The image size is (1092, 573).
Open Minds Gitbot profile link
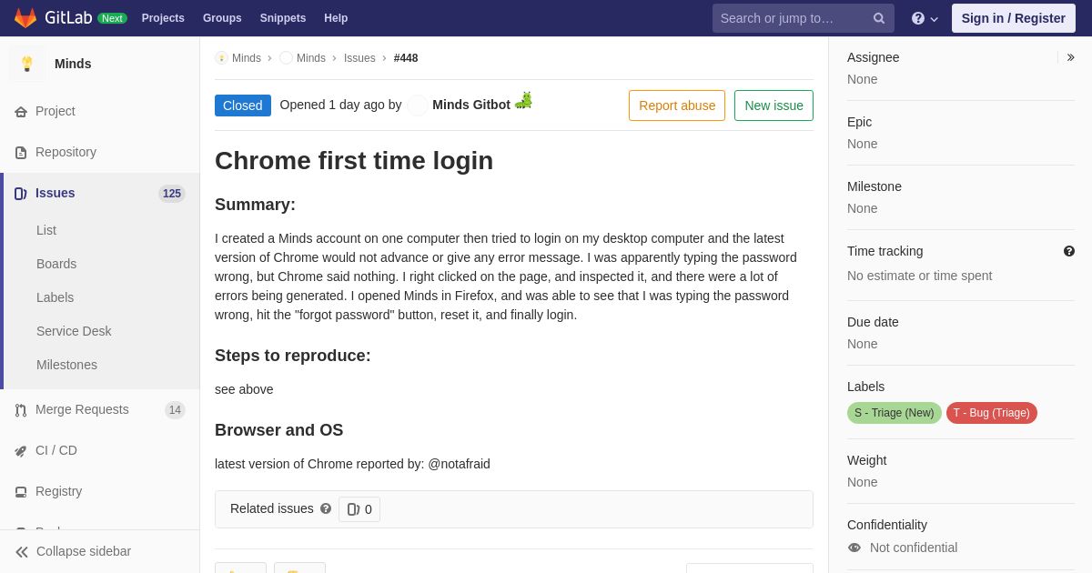[471, 105]
